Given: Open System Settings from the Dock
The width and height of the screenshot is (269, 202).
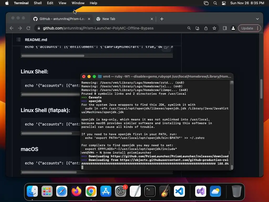Looking at the screenshot, I should tap(121, 191).
